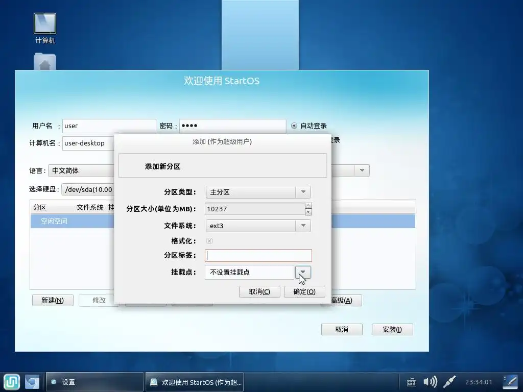Click the network connection tray icon
523x392 pixels.
pyautogui.click(x=449, y=382)
